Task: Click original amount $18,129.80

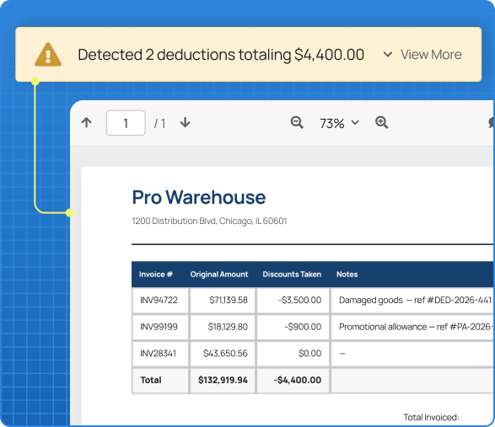Action: click(228, 327)
